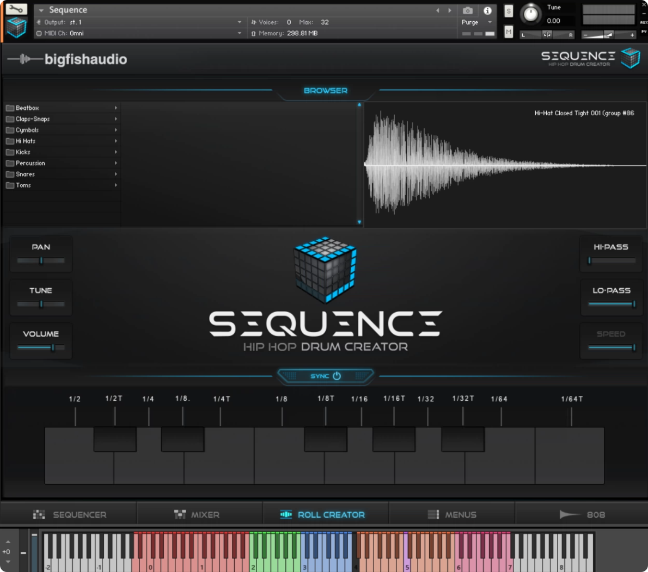This screenshot has width=648, height=572.
Task: Click the Roll Creator waveform icon
Action: 286,514
